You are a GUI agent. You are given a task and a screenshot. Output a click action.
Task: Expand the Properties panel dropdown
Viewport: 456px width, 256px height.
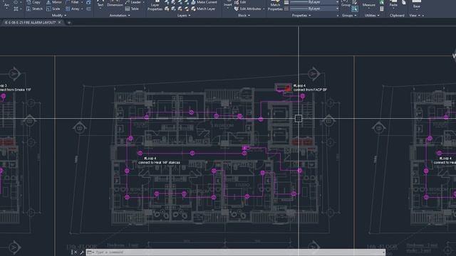click(301, 16)
